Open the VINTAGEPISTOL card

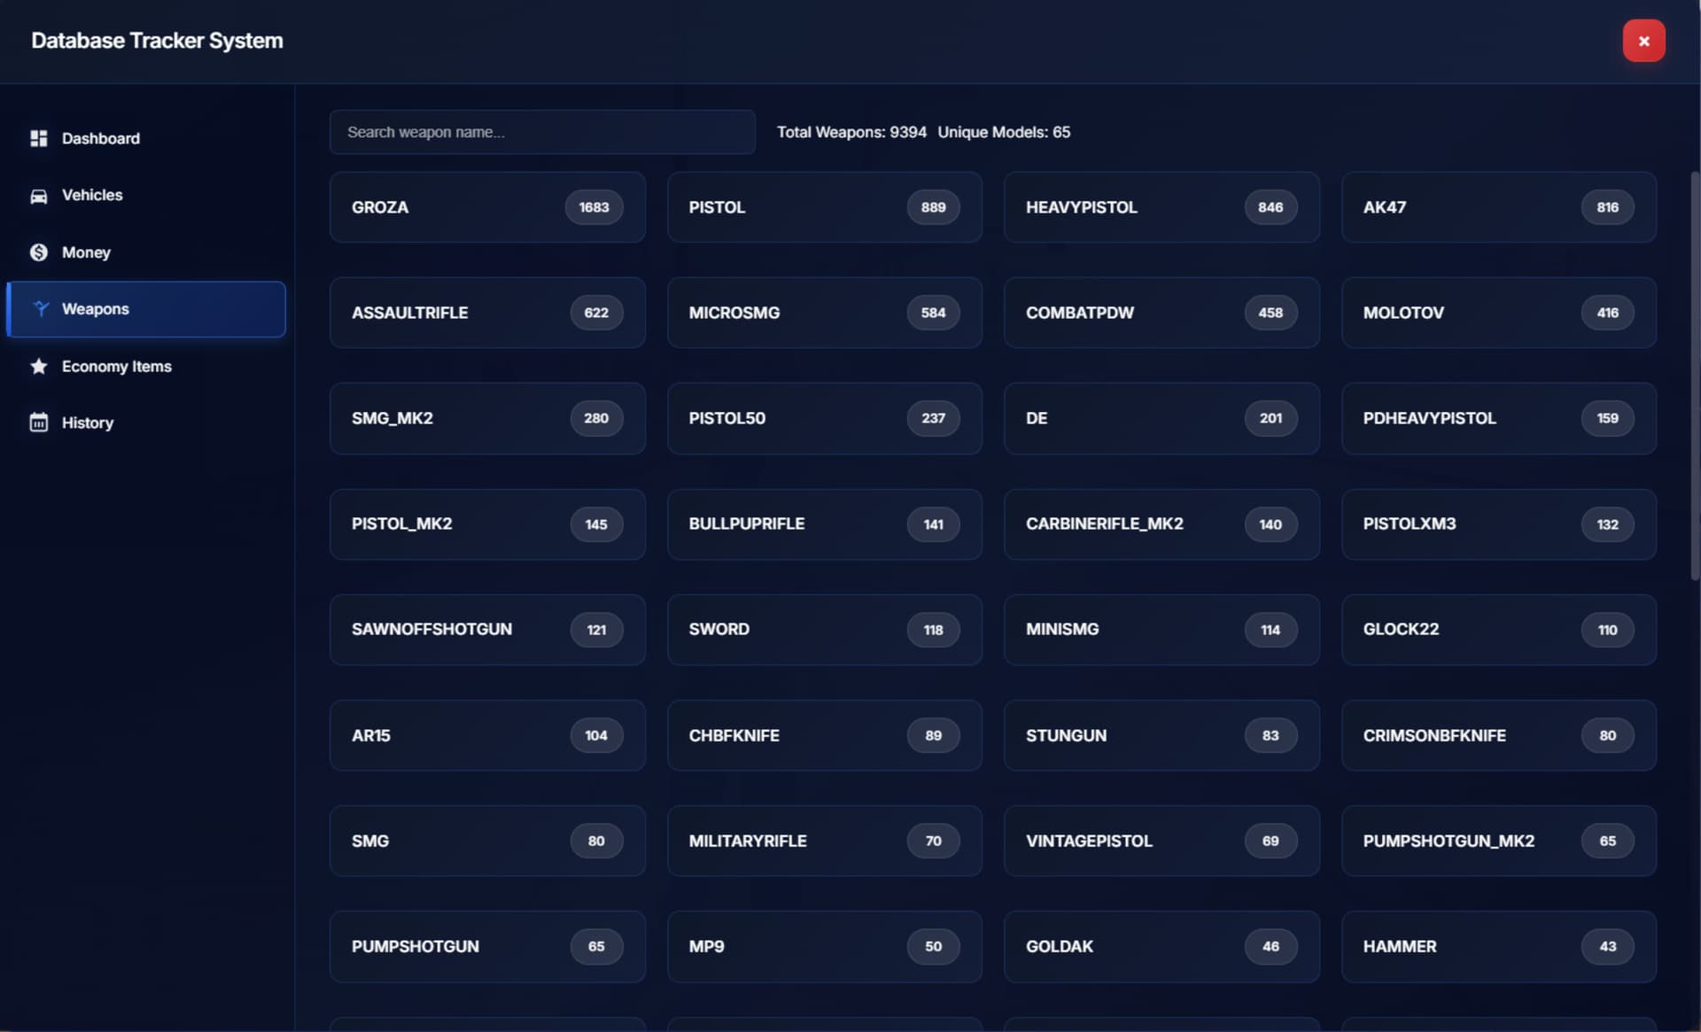[1161, 841]
